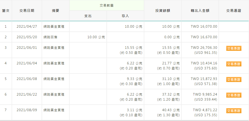Select the 存入 sub-column header
Image resolution: width=249 pixels, height=121 pixels.
[125, 16]
